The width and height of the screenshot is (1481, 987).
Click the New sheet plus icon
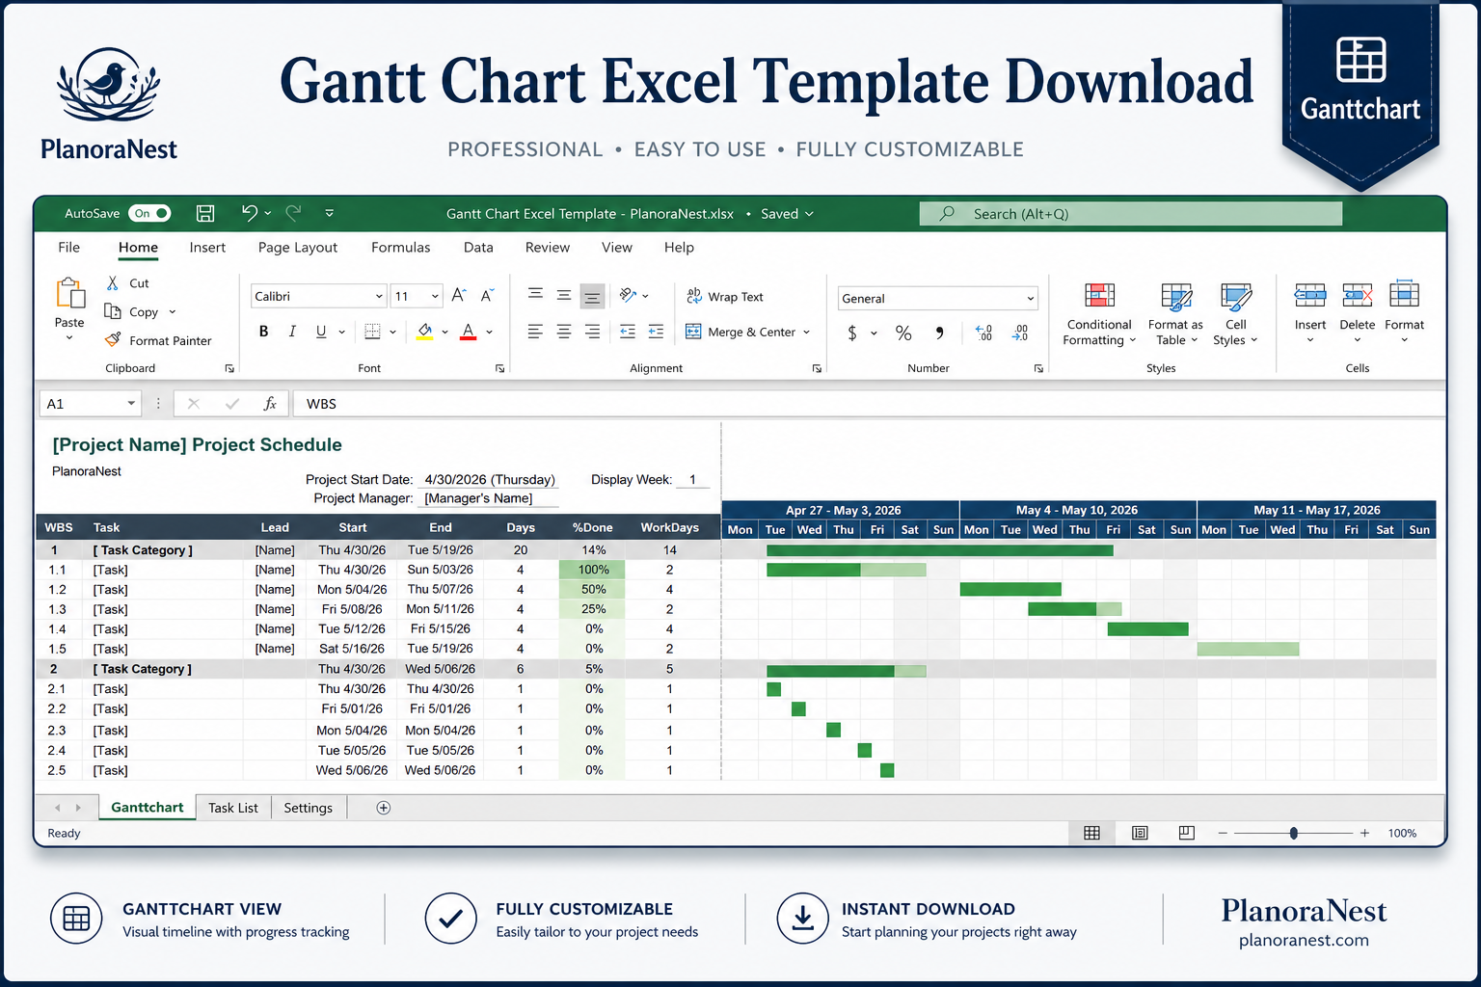(x=383, y=808)
